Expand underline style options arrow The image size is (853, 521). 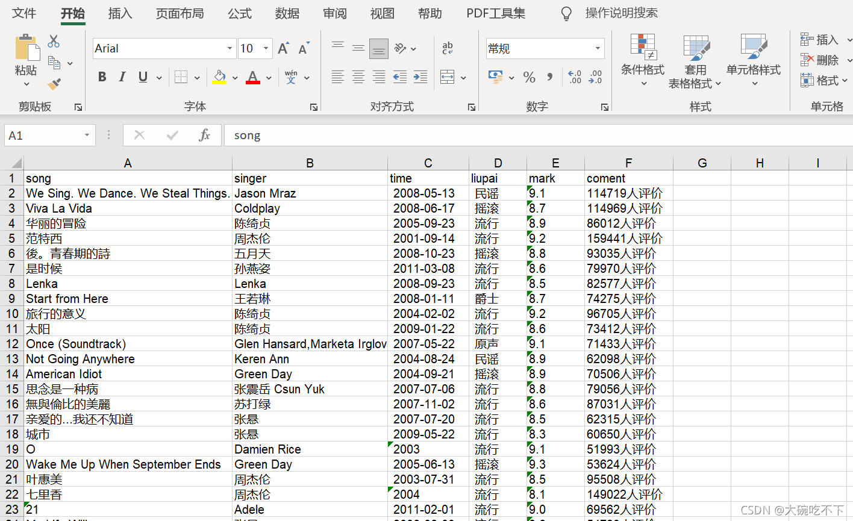click(159, 78)
